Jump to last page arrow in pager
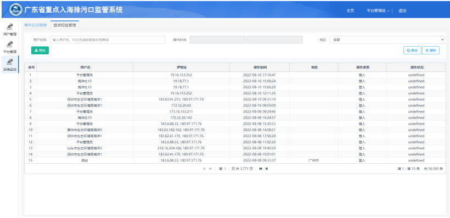This screenshot has height=218, width=450. click(x=267, y=169)
